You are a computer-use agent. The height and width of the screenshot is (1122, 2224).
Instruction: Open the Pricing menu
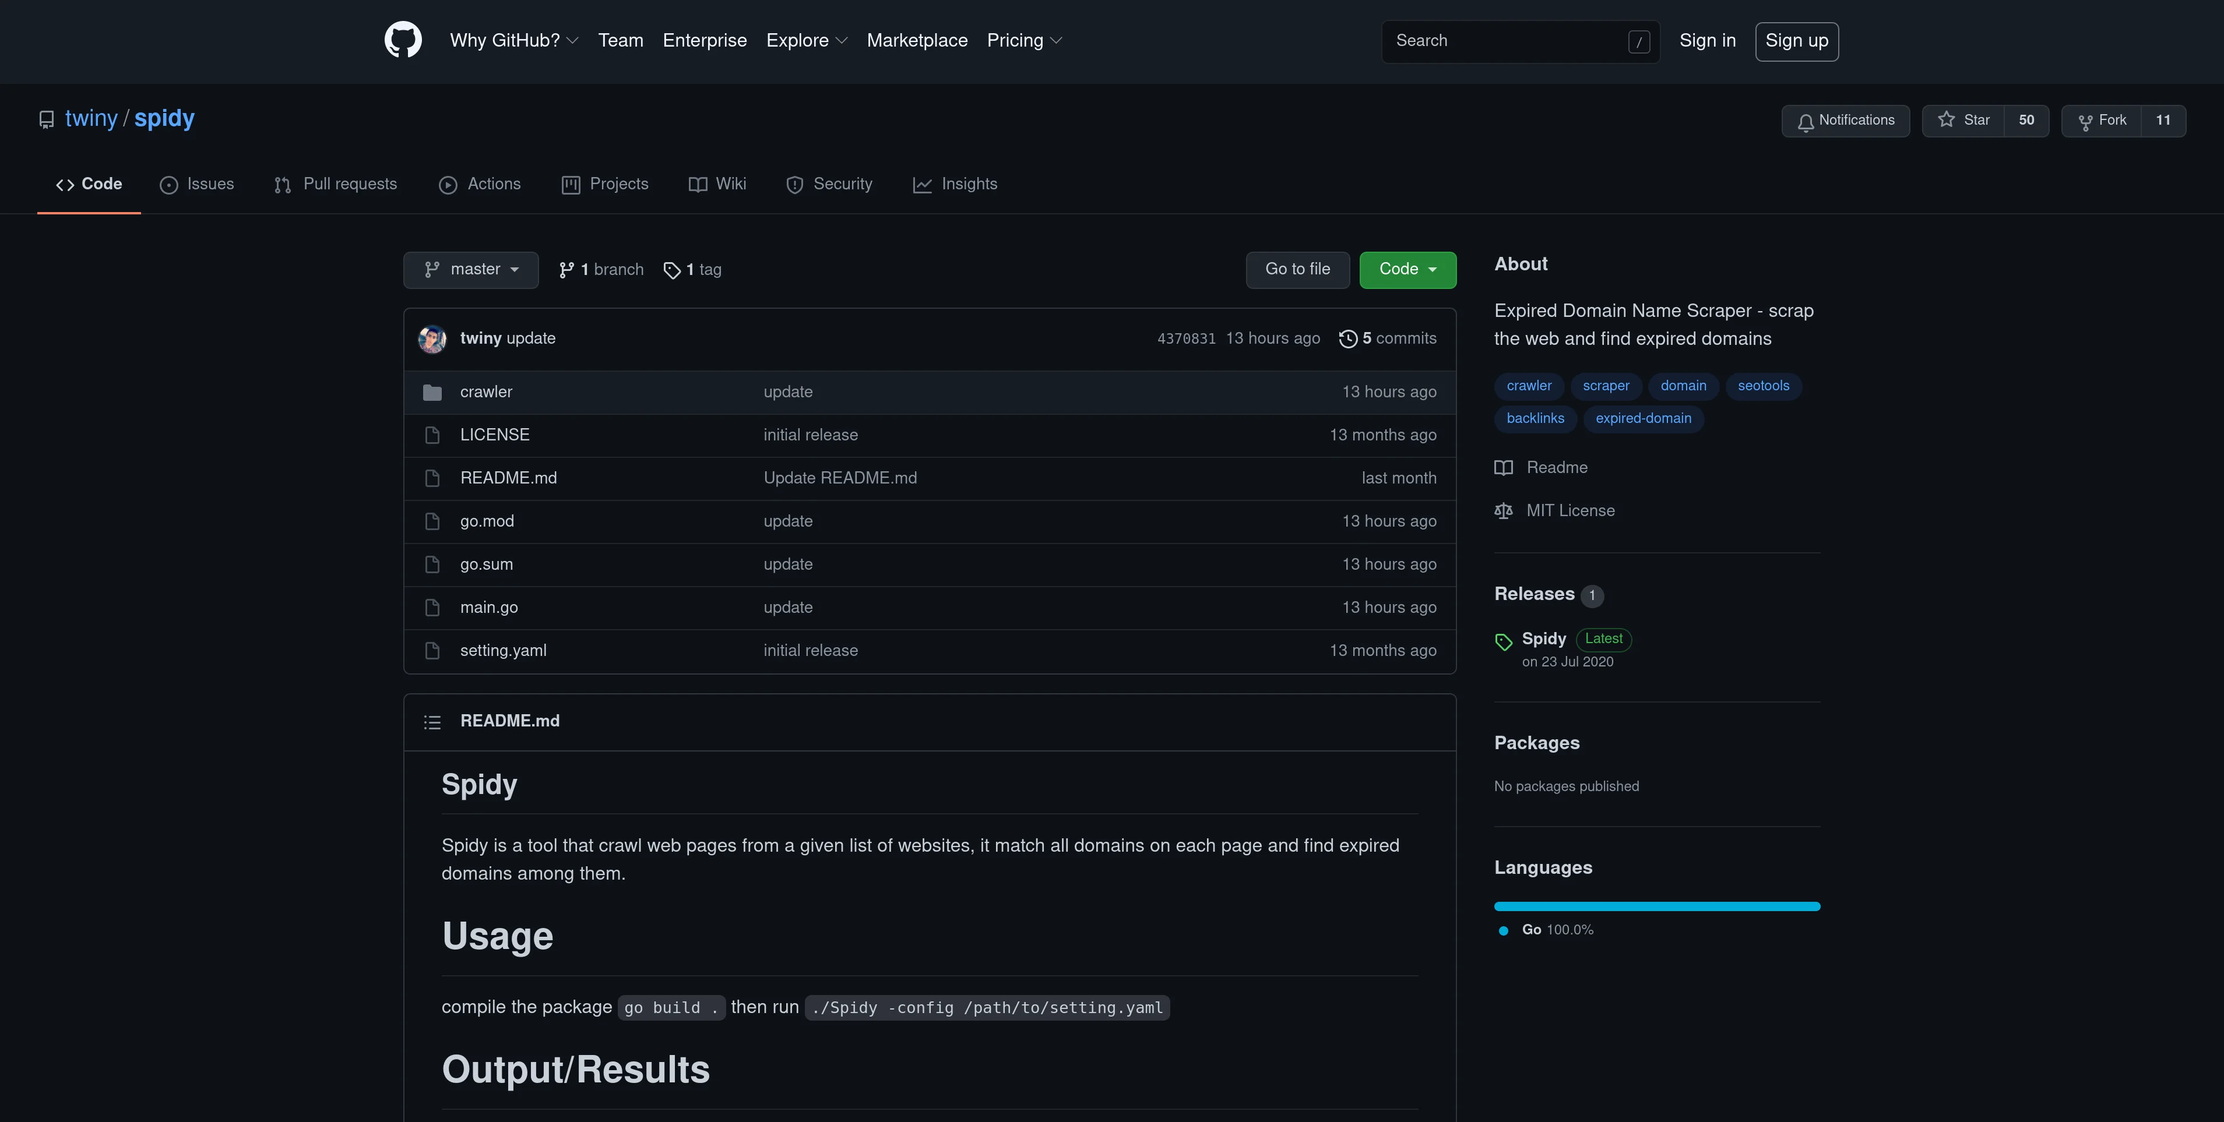[x=1023, y=41]
